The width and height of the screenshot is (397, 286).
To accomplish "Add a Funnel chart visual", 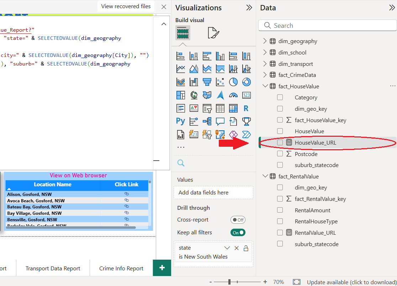I will tap(207, 82).
